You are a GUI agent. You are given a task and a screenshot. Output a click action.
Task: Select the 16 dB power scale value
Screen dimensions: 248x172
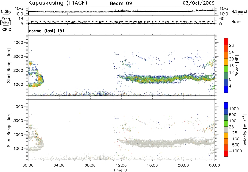click(231, 66)
